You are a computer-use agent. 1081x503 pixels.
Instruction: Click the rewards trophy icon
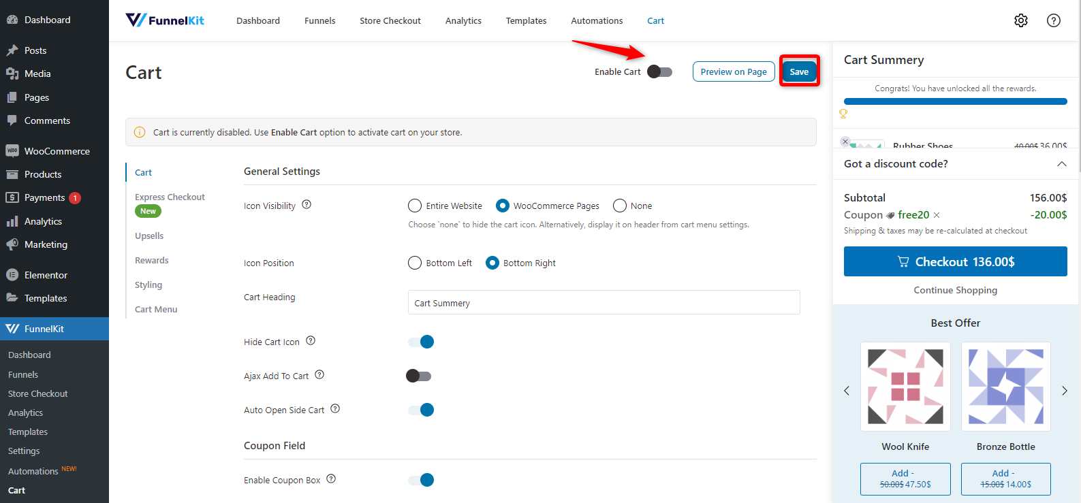pyautogui.click(x=843, y=114)
